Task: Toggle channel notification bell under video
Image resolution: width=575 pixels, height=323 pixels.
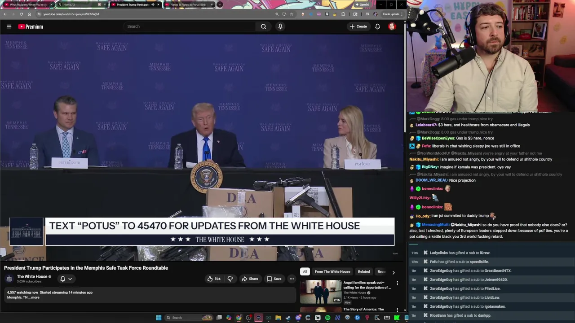Action: coord(63,279)
